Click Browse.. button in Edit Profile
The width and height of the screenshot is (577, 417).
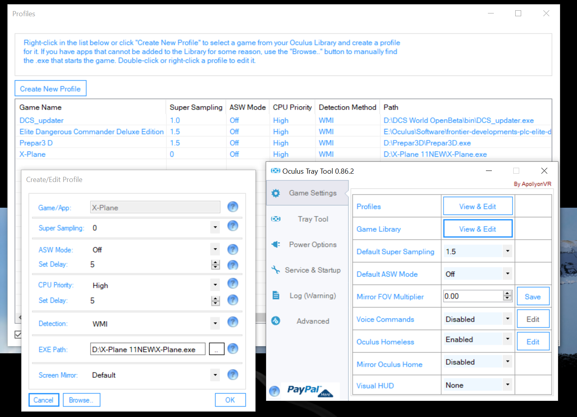[x=82, y=400]
